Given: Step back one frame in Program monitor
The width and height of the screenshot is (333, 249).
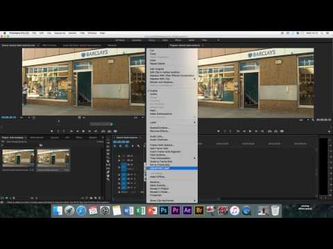Looking at the screenshot, I should coord(244,131).
